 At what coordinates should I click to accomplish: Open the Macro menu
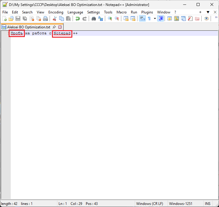122,12
